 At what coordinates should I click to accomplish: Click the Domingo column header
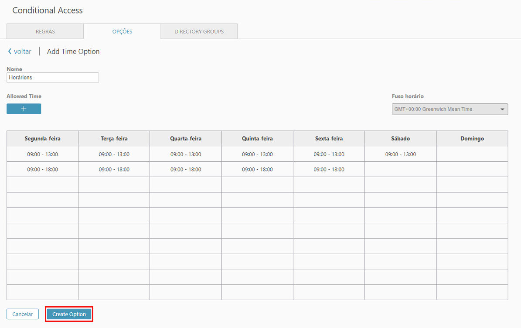point(472,139)
